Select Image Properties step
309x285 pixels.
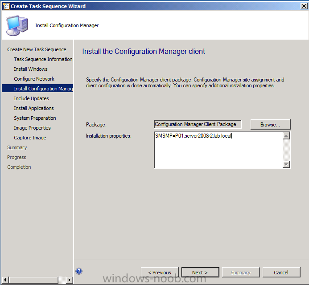click(32, 128)
